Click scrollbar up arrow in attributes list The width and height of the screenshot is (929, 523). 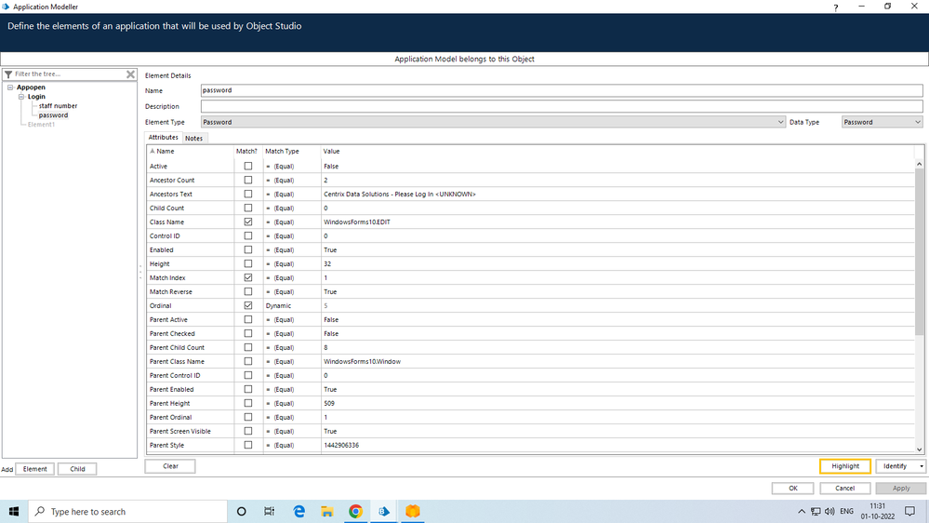(919, 164)
